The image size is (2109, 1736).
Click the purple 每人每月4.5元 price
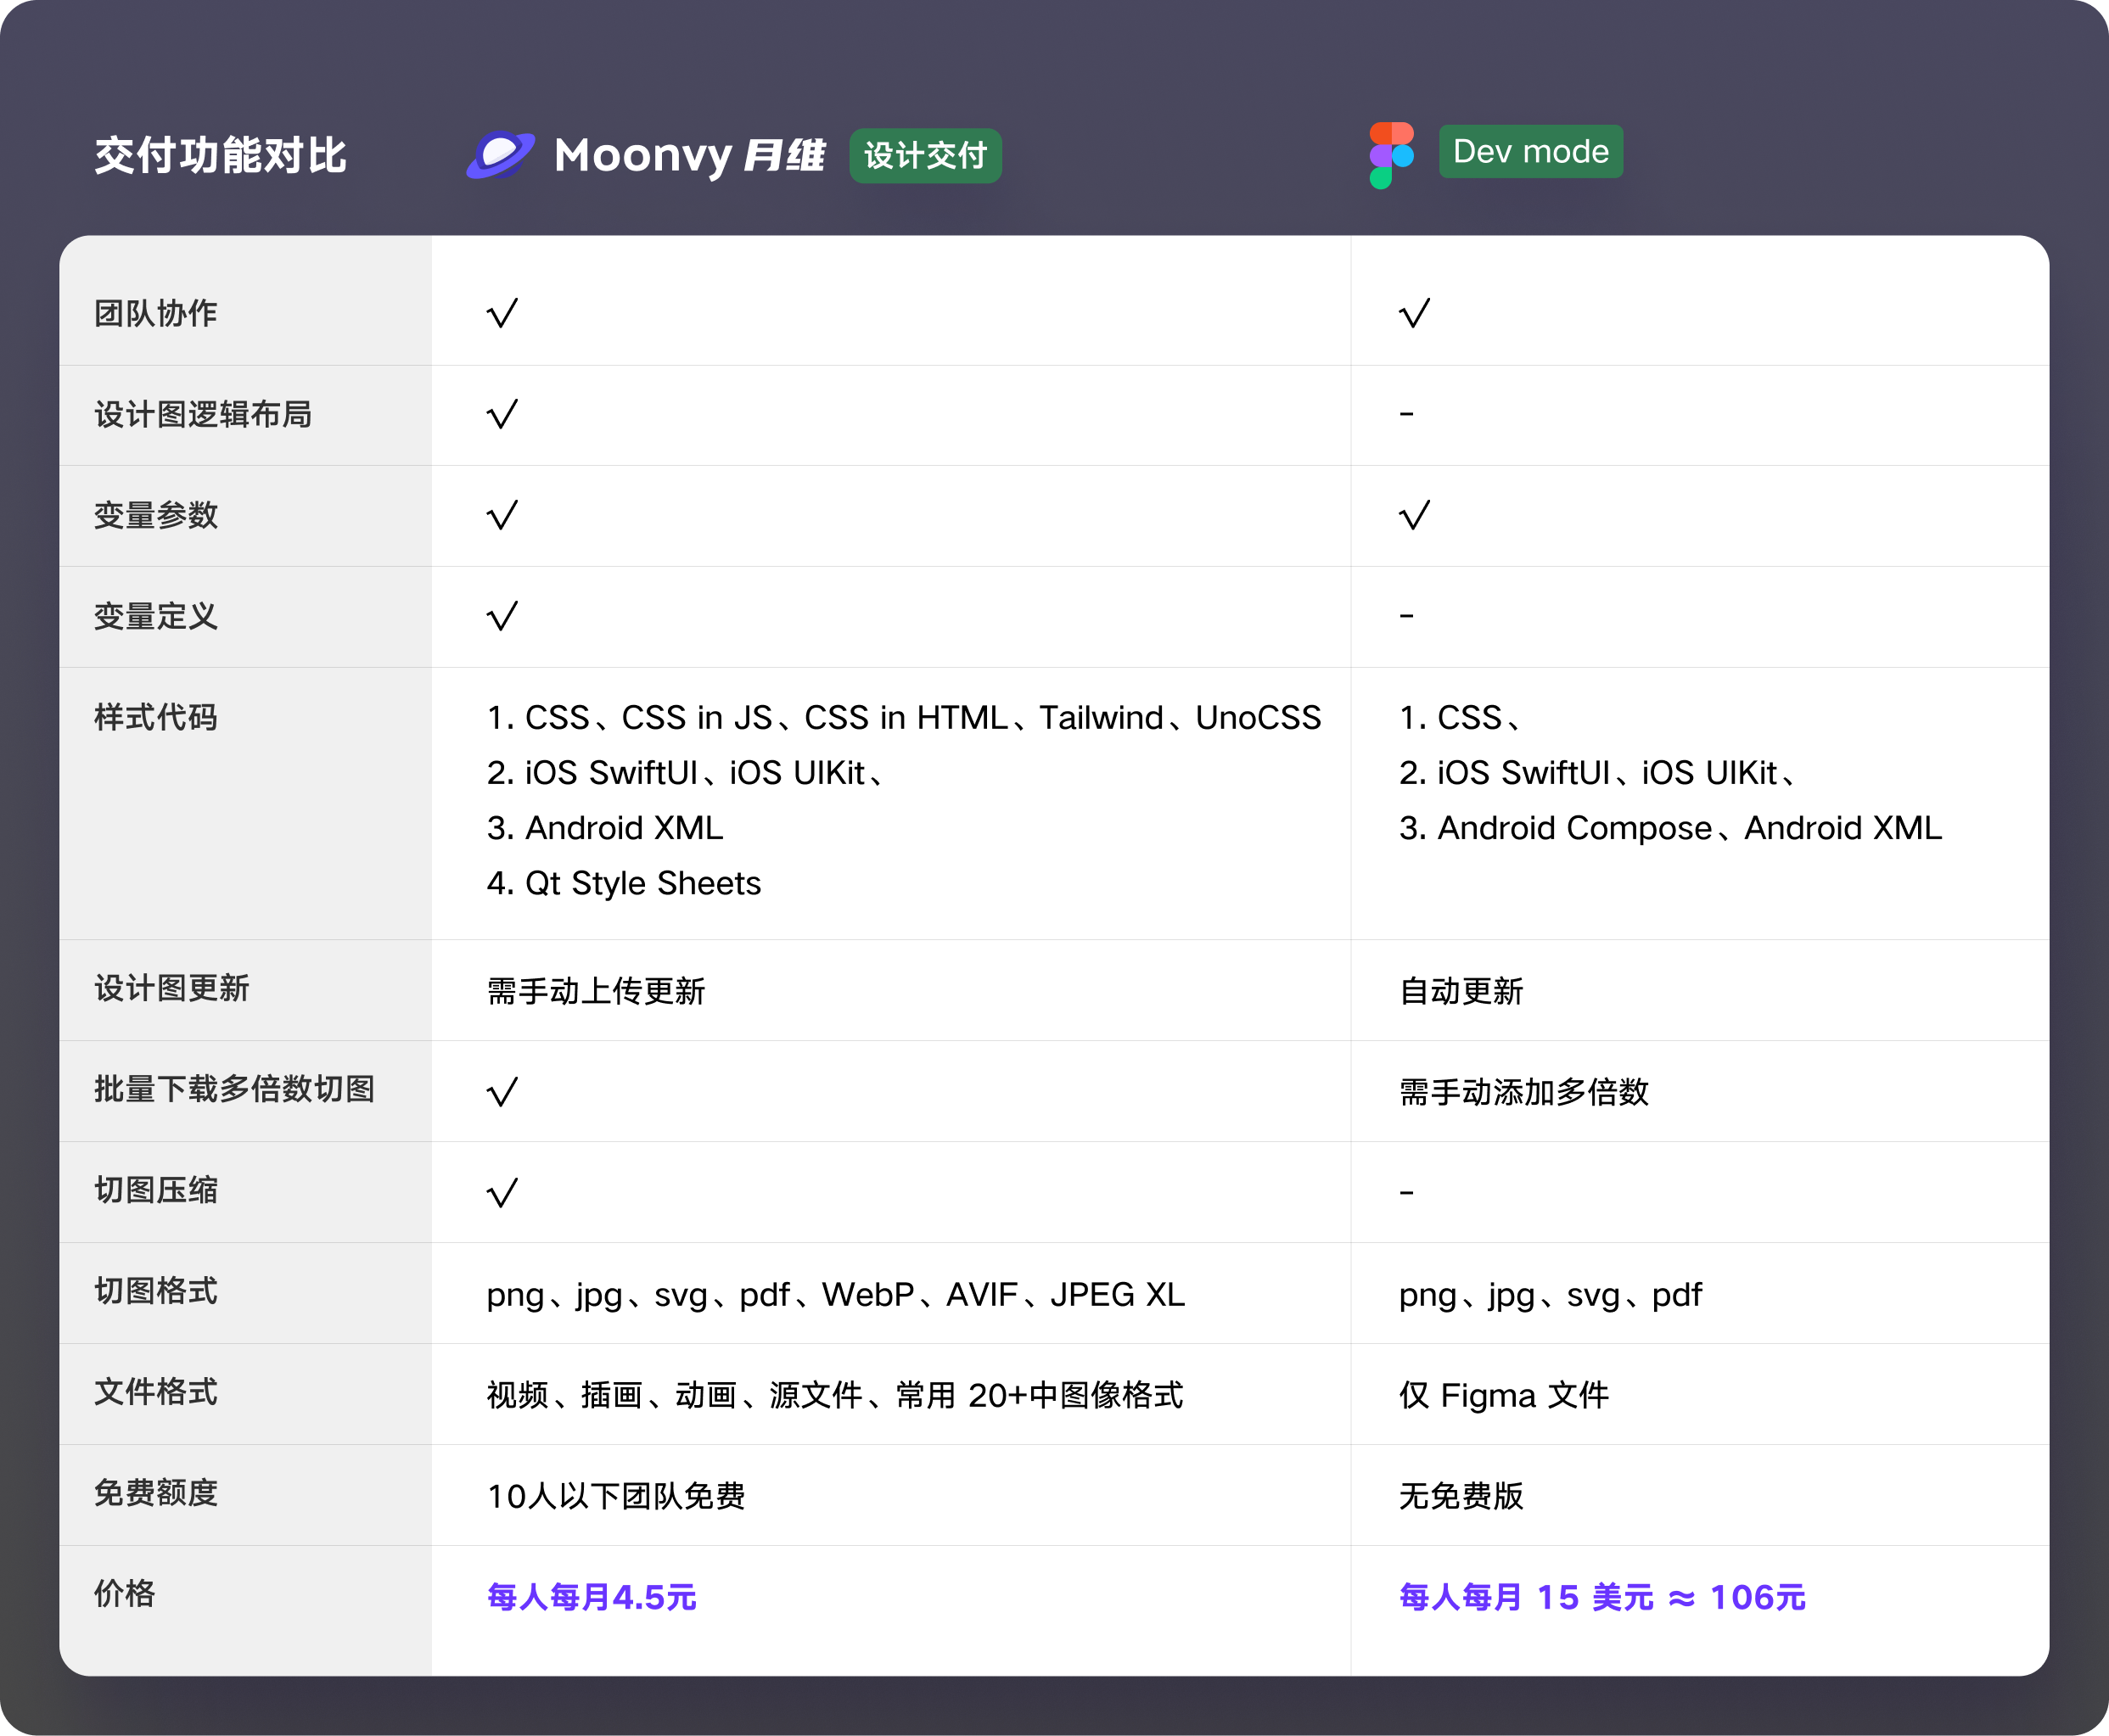click(x=592, y=1597)
